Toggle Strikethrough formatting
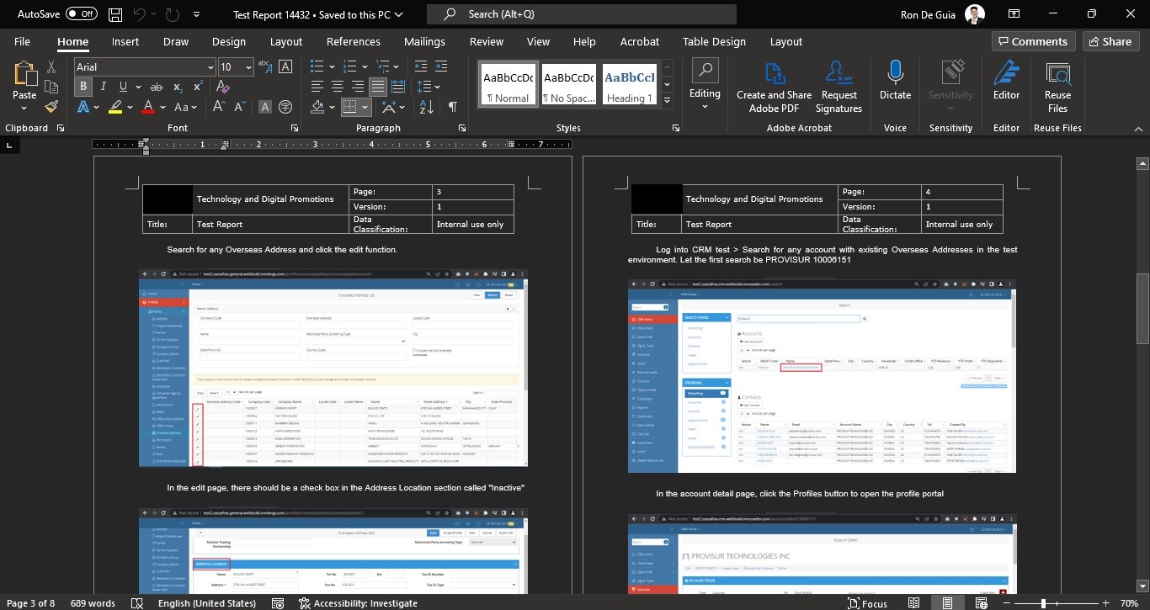Viewport: 1150px width, 610px height. (157, 87)
